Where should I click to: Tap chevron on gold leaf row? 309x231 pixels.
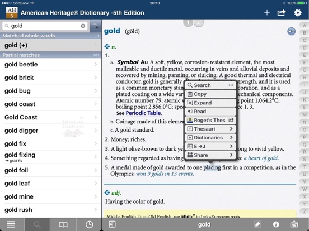click(x=96, y=183)
